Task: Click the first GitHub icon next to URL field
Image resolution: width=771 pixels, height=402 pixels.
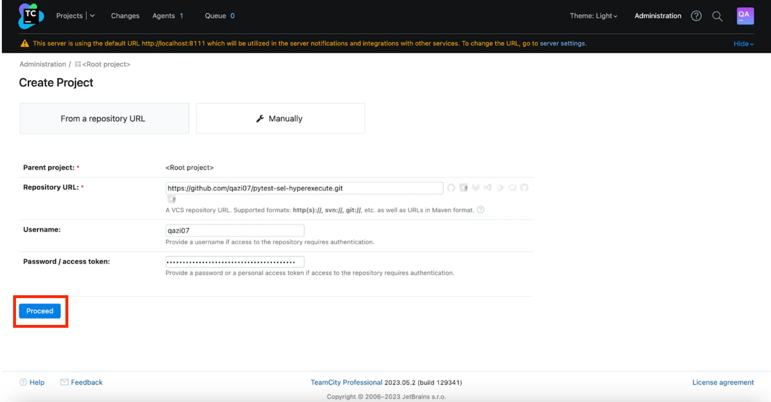Action: (451, 188)
